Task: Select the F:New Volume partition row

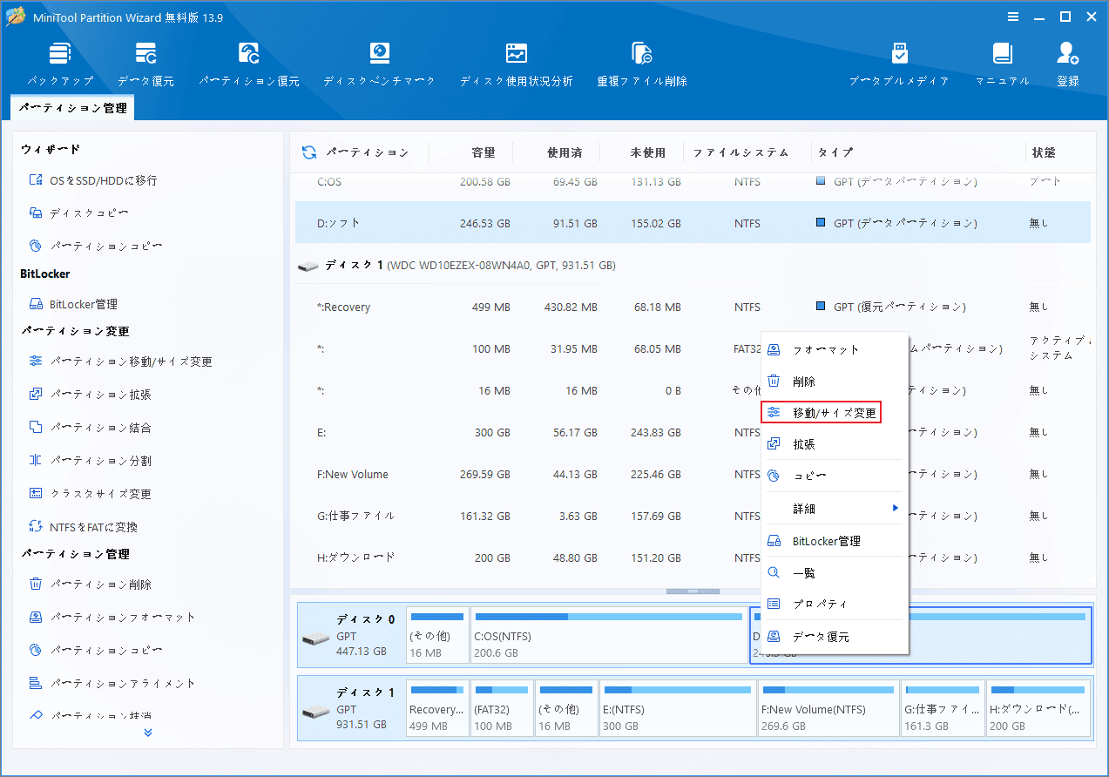Action: (527, 474)
